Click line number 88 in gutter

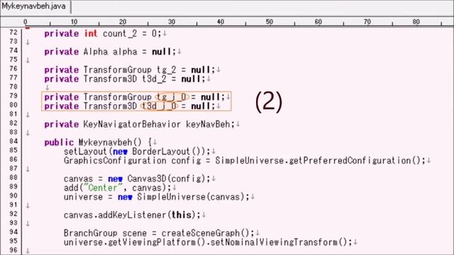(x=13, y=177)
